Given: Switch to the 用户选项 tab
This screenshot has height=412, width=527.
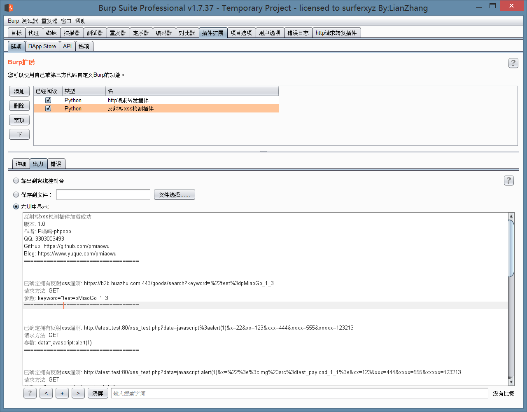Looking at the screenshot, I should click(270, 33).
